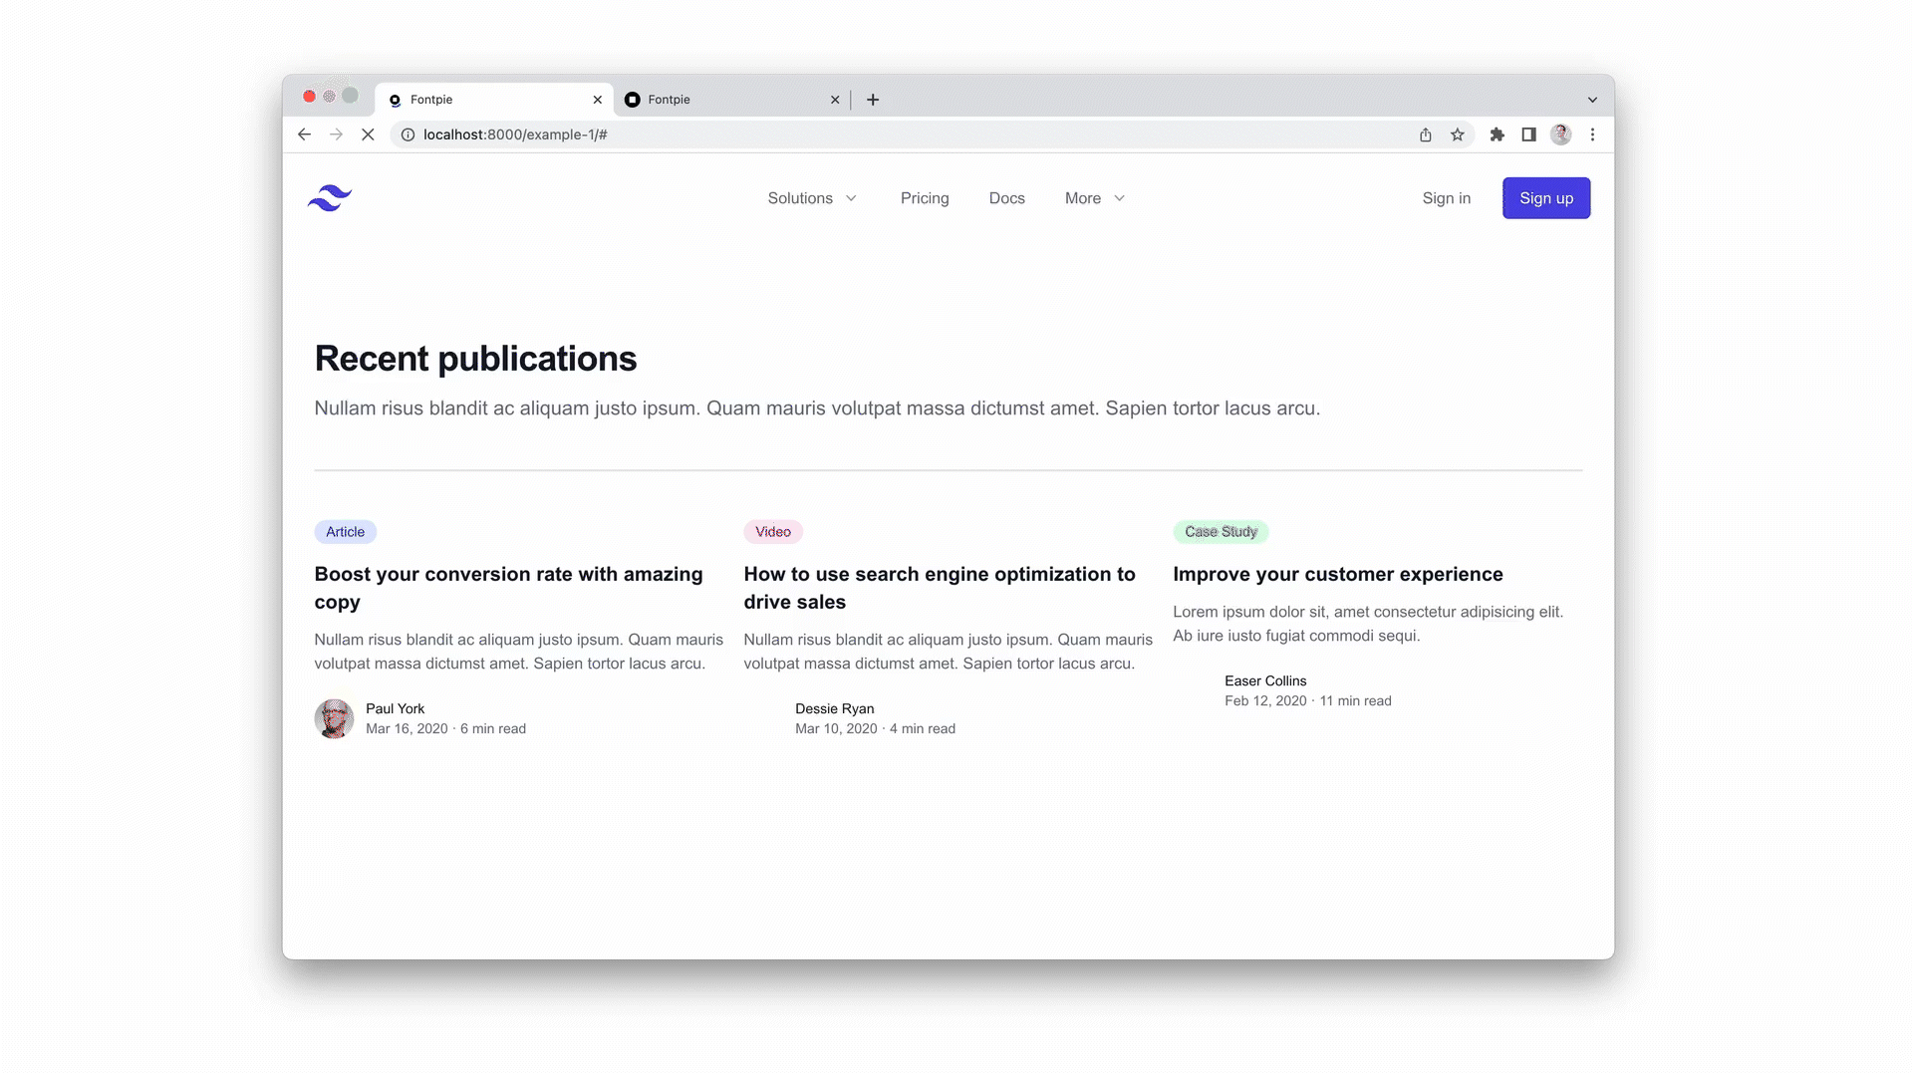Click the share page icon
The width and height of the screenshot is (1913, 1076).
(x=1426, y=134)
